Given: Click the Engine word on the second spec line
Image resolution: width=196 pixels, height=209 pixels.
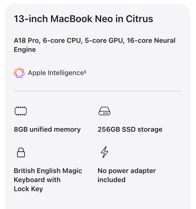Looking at the screenshot, I should [25, 50].
